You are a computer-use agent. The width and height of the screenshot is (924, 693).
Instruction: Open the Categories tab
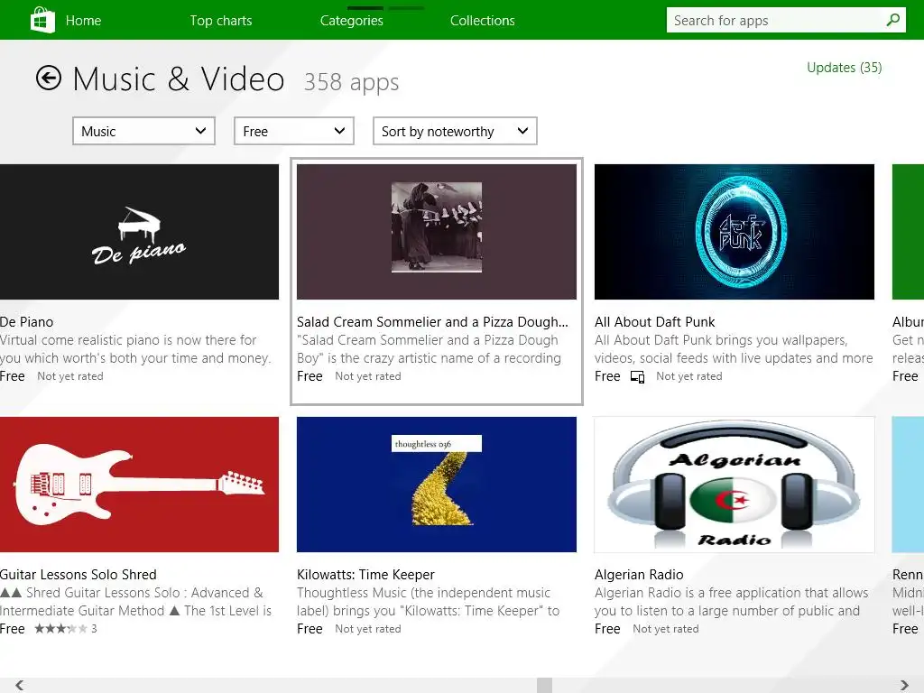point(352,21)
